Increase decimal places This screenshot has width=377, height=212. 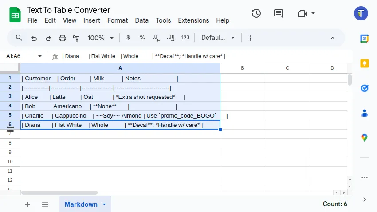coord(171,38)
